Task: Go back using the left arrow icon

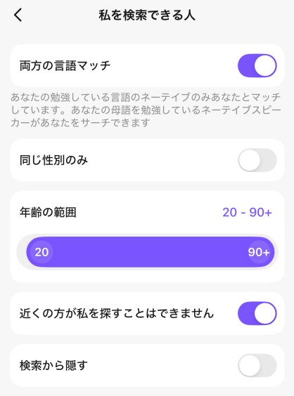Action: pos(18,15)
